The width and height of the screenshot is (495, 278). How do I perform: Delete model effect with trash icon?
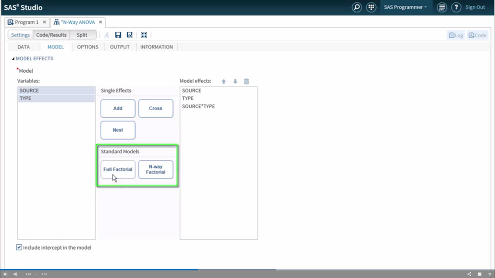click(x=247, y=82)
